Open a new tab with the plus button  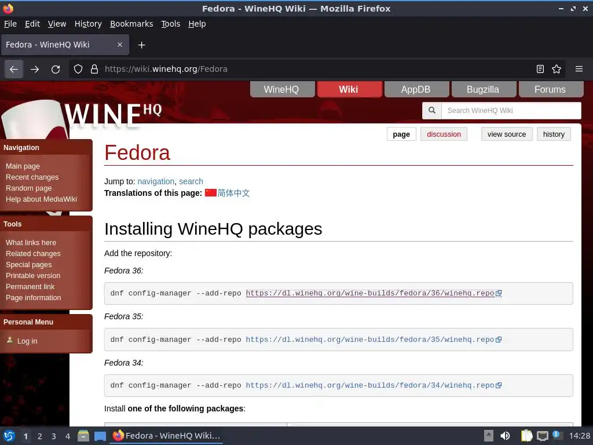click(x=141, y=45)
